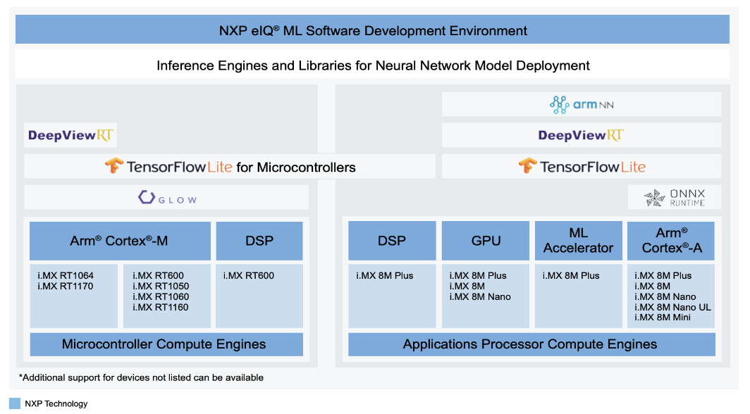The width and height of the screenshot is (750, 414).
Task: Click DeepViewRT logo in the microcontroller section
Action: pyautogui.click(x=70, y=135)
